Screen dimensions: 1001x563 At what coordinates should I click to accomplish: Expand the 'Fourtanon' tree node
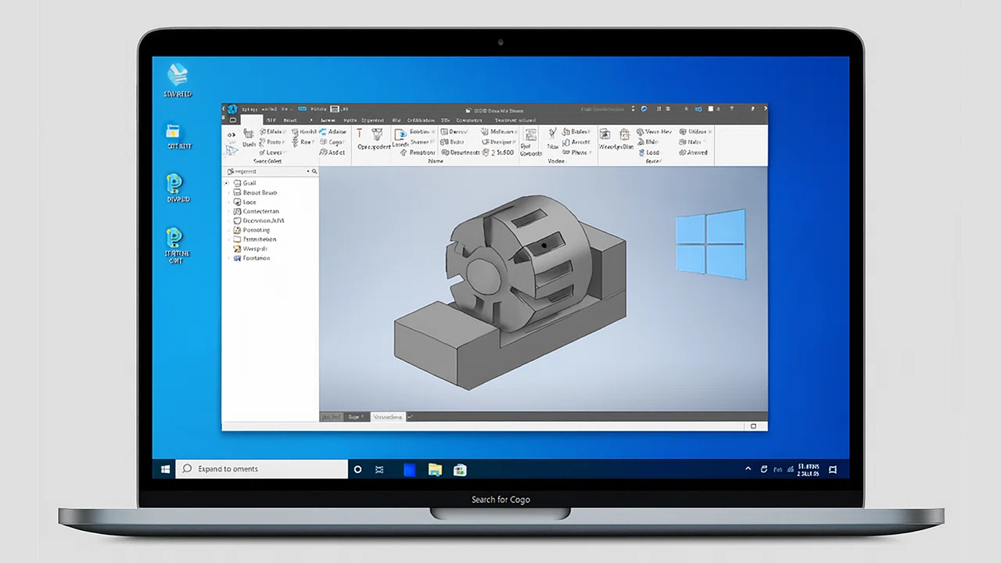pos(228,258)
